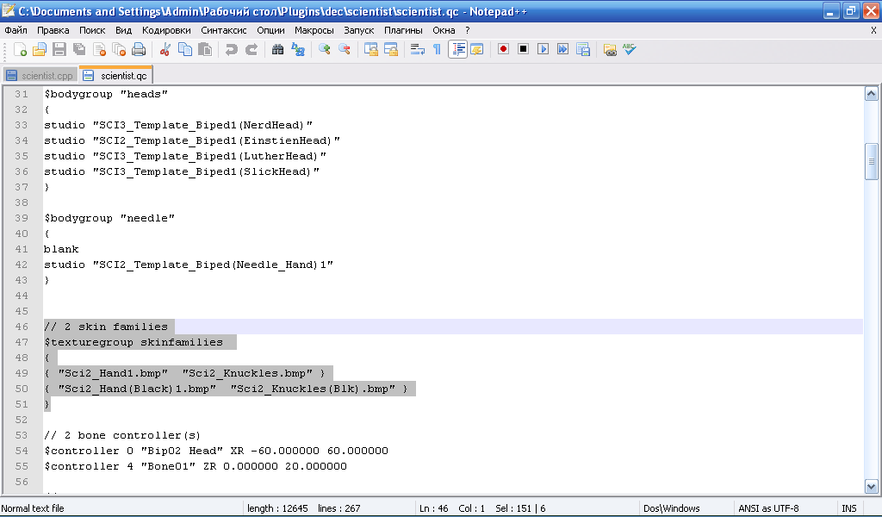
Task: Click the synchronize horizontal scrolling icon
Action: point(391,49)
